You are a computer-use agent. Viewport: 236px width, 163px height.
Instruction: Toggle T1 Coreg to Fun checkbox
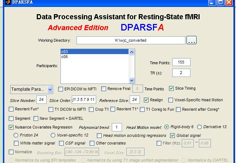coord(142,109)
